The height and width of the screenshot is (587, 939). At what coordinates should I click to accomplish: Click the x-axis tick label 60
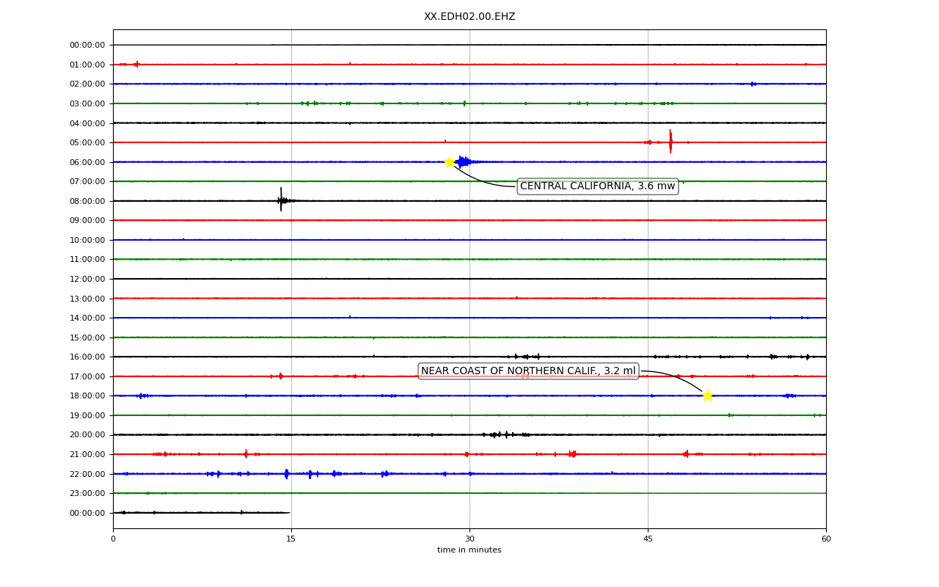[826, 539]
